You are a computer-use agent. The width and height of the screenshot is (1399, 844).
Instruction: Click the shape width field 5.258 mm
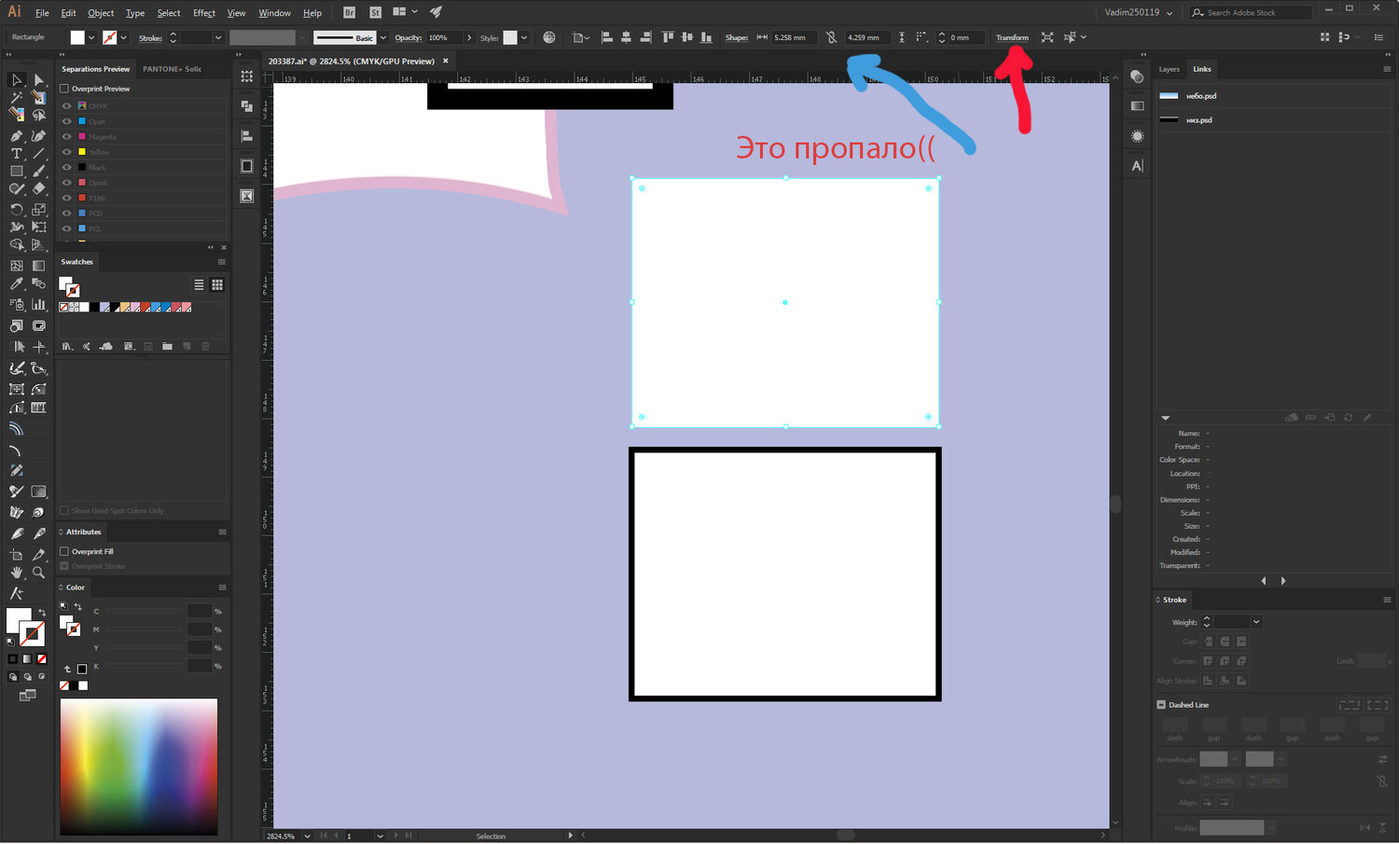click(793, 38)
